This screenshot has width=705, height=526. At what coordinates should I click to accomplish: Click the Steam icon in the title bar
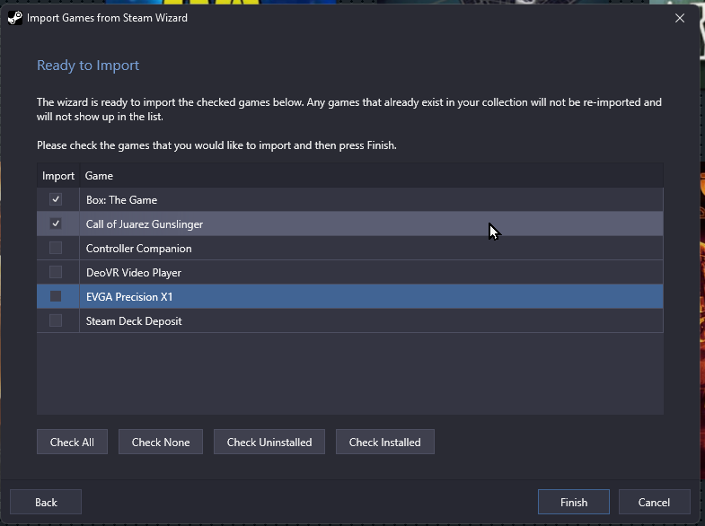click(15, 18)
